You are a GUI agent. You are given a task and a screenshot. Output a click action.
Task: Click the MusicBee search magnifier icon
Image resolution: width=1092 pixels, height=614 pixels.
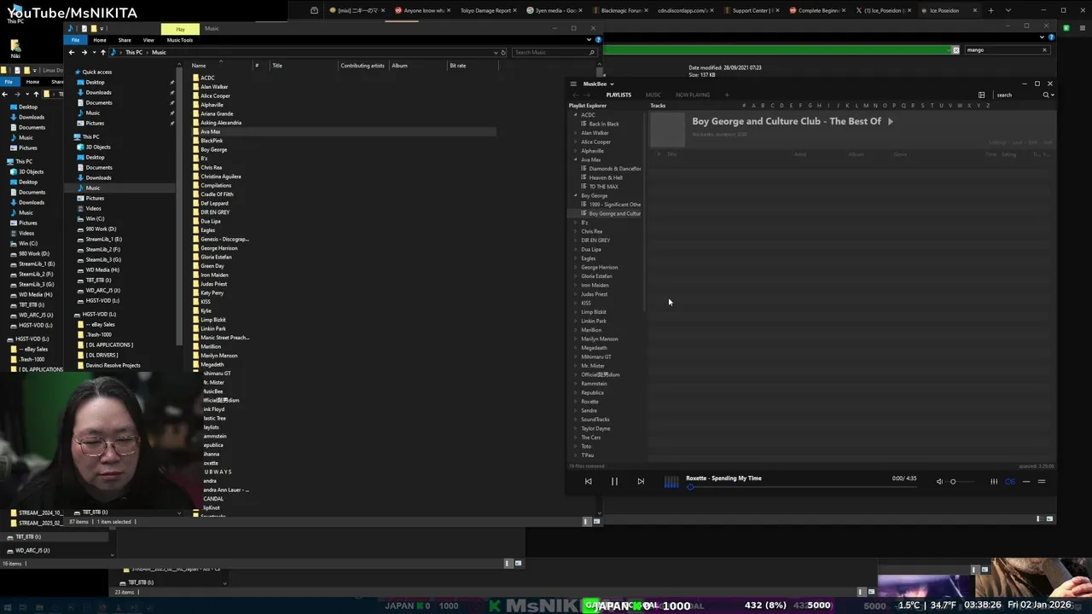point(1046,95)
